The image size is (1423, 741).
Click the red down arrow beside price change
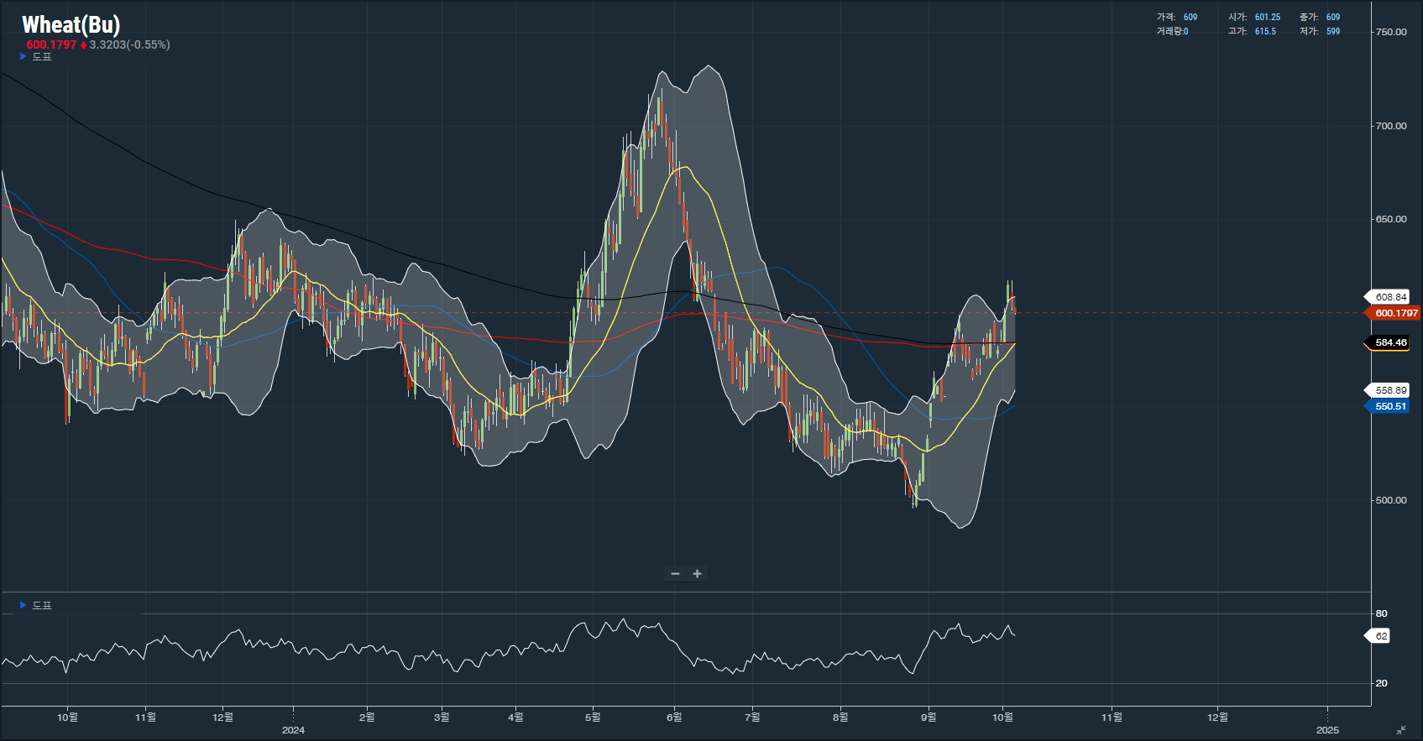point(83,45)
